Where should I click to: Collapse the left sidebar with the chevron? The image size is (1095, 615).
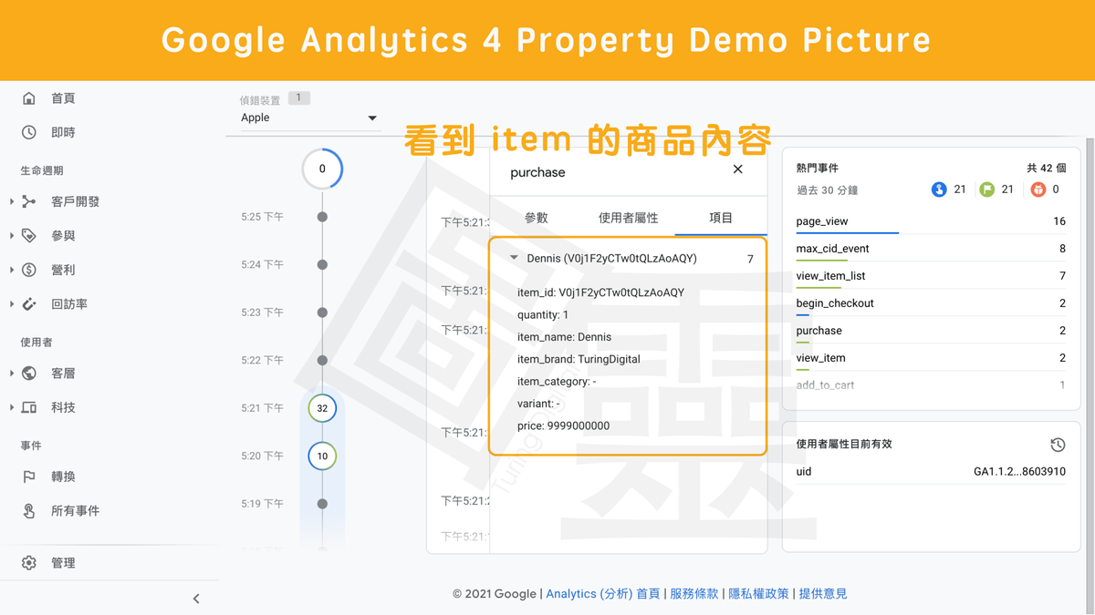[196, 599]
